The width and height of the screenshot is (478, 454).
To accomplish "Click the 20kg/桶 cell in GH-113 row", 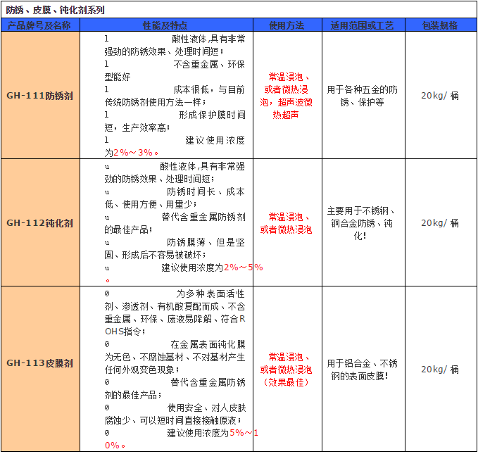I will coord(440,370).
